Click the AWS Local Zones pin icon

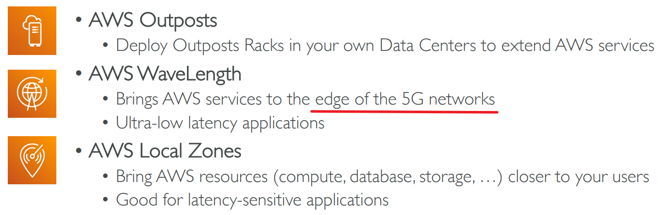32,160
